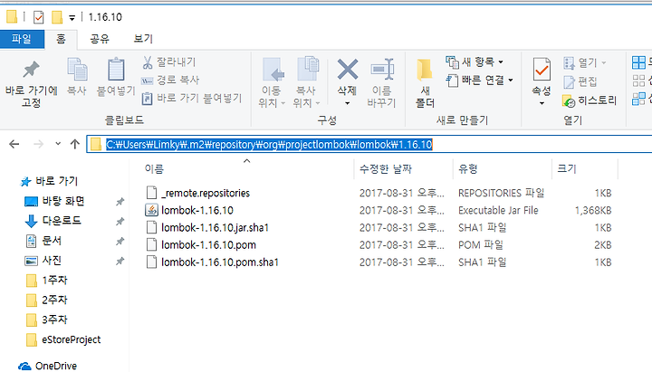Click the Copy to icon
The width and height of the screenshot is (652, 372).
point(308,69)
